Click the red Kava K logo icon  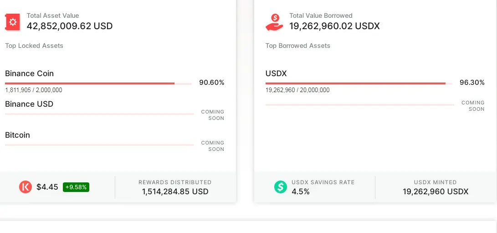click(26, 187)
